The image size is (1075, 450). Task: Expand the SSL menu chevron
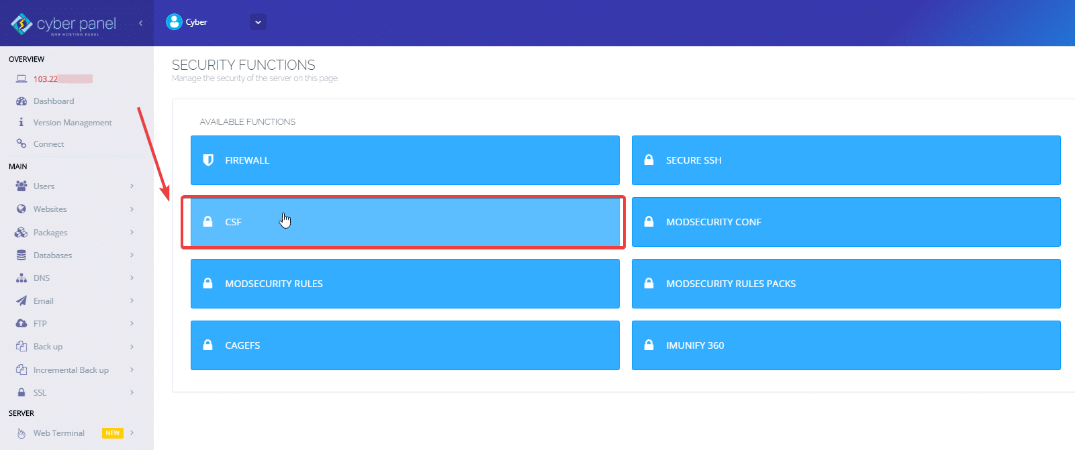132,392
